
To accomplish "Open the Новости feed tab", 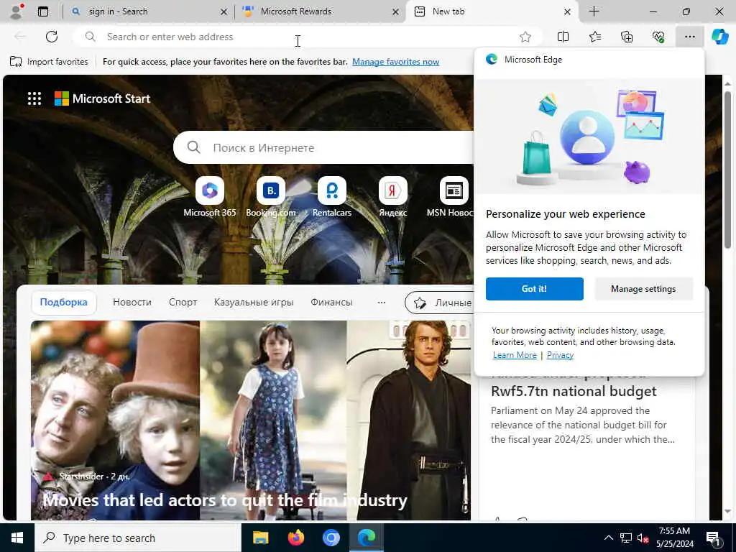I will (132, 303).
